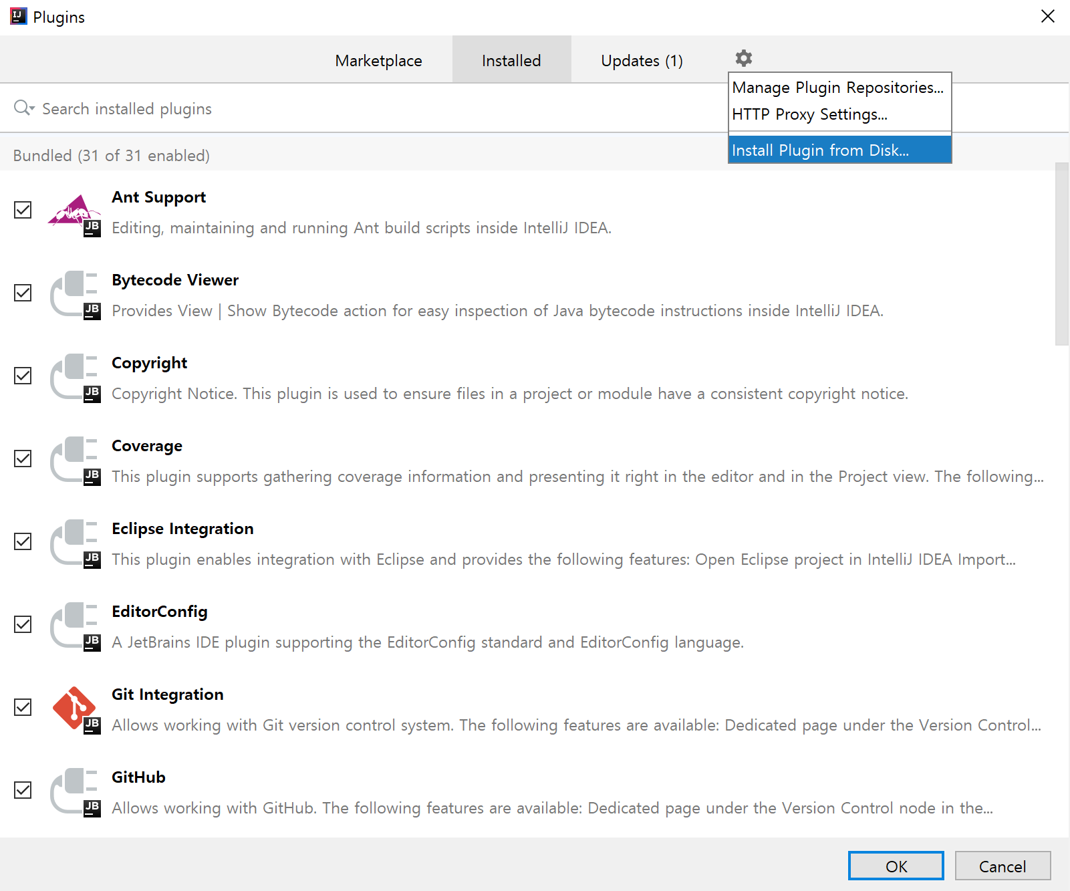The image size is (1070, 891).
Task: Click the Eclipse Integration description about Open Eclipse project
Action: (x=563, y=559)
